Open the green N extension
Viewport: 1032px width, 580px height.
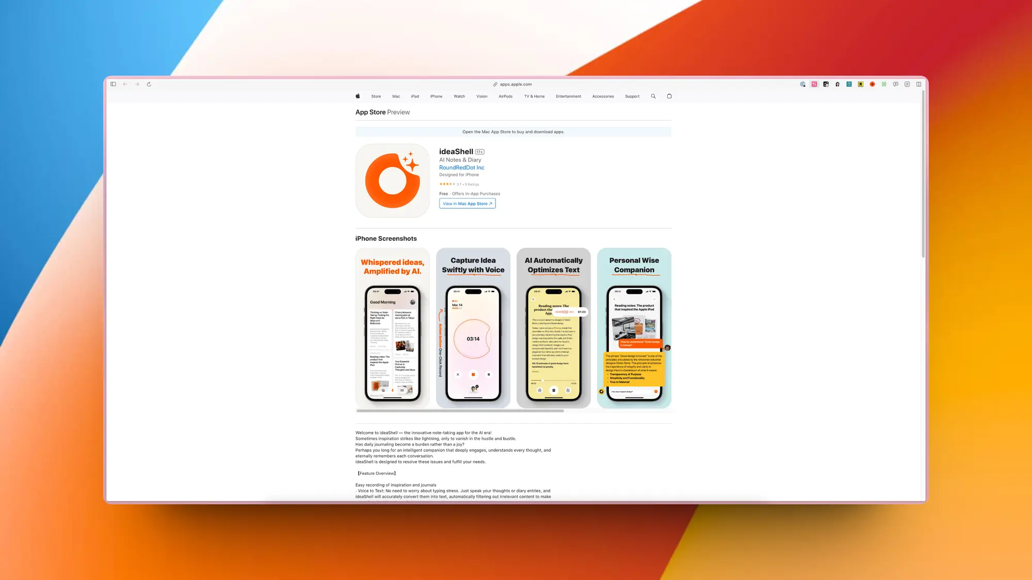[x=884, y=84]
